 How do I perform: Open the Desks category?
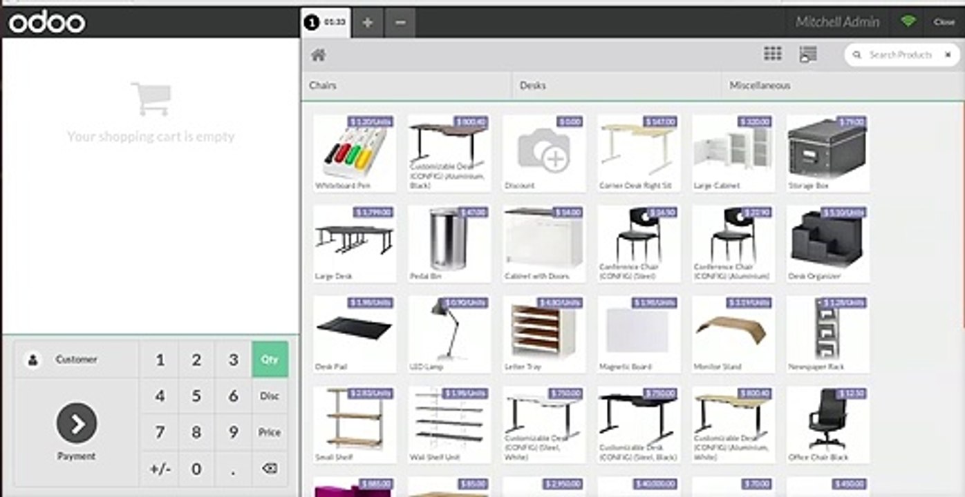(617, 86)
